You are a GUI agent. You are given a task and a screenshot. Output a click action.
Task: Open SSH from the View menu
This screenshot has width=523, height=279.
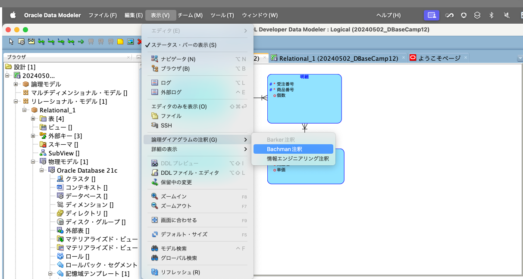198,125
